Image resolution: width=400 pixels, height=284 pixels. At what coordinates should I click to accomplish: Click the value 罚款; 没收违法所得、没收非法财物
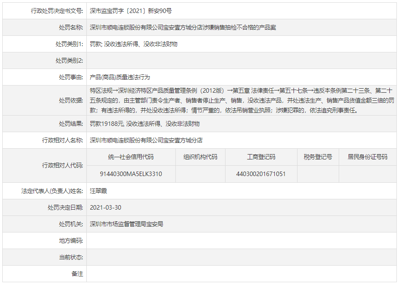[134, 44]
